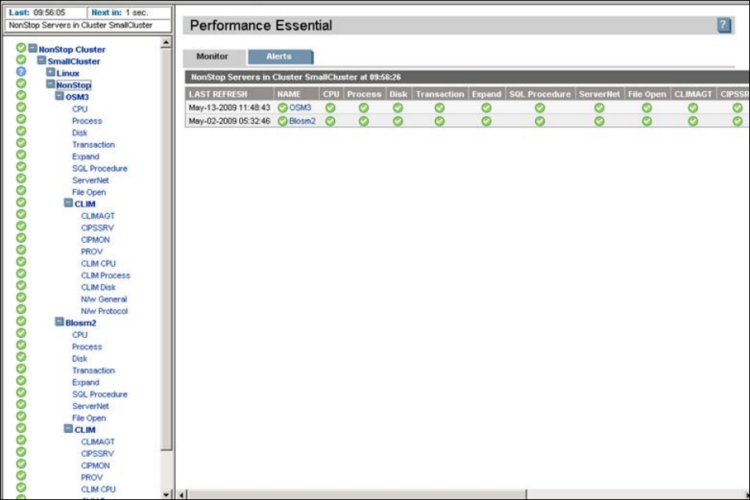Collapse the NonStop tree node
This screenshot has width=750, height=500.
tap(50, 84)
